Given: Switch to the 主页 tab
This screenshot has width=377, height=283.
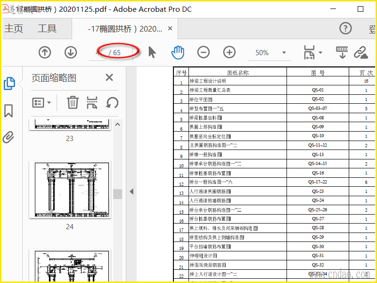Looking at the screenshot, I should (x=14, y=28).
